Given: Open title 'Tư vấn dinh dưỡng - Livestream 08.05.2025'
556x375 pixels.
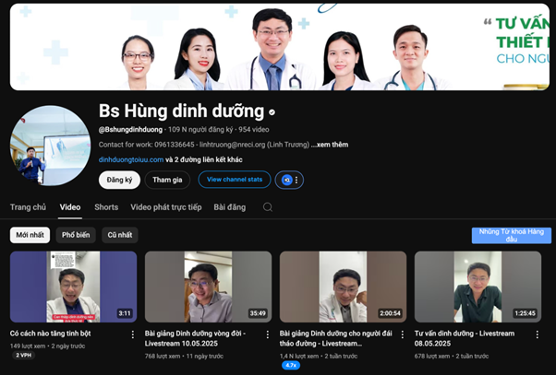Looking at the screenshot, I should click(465, 338).
